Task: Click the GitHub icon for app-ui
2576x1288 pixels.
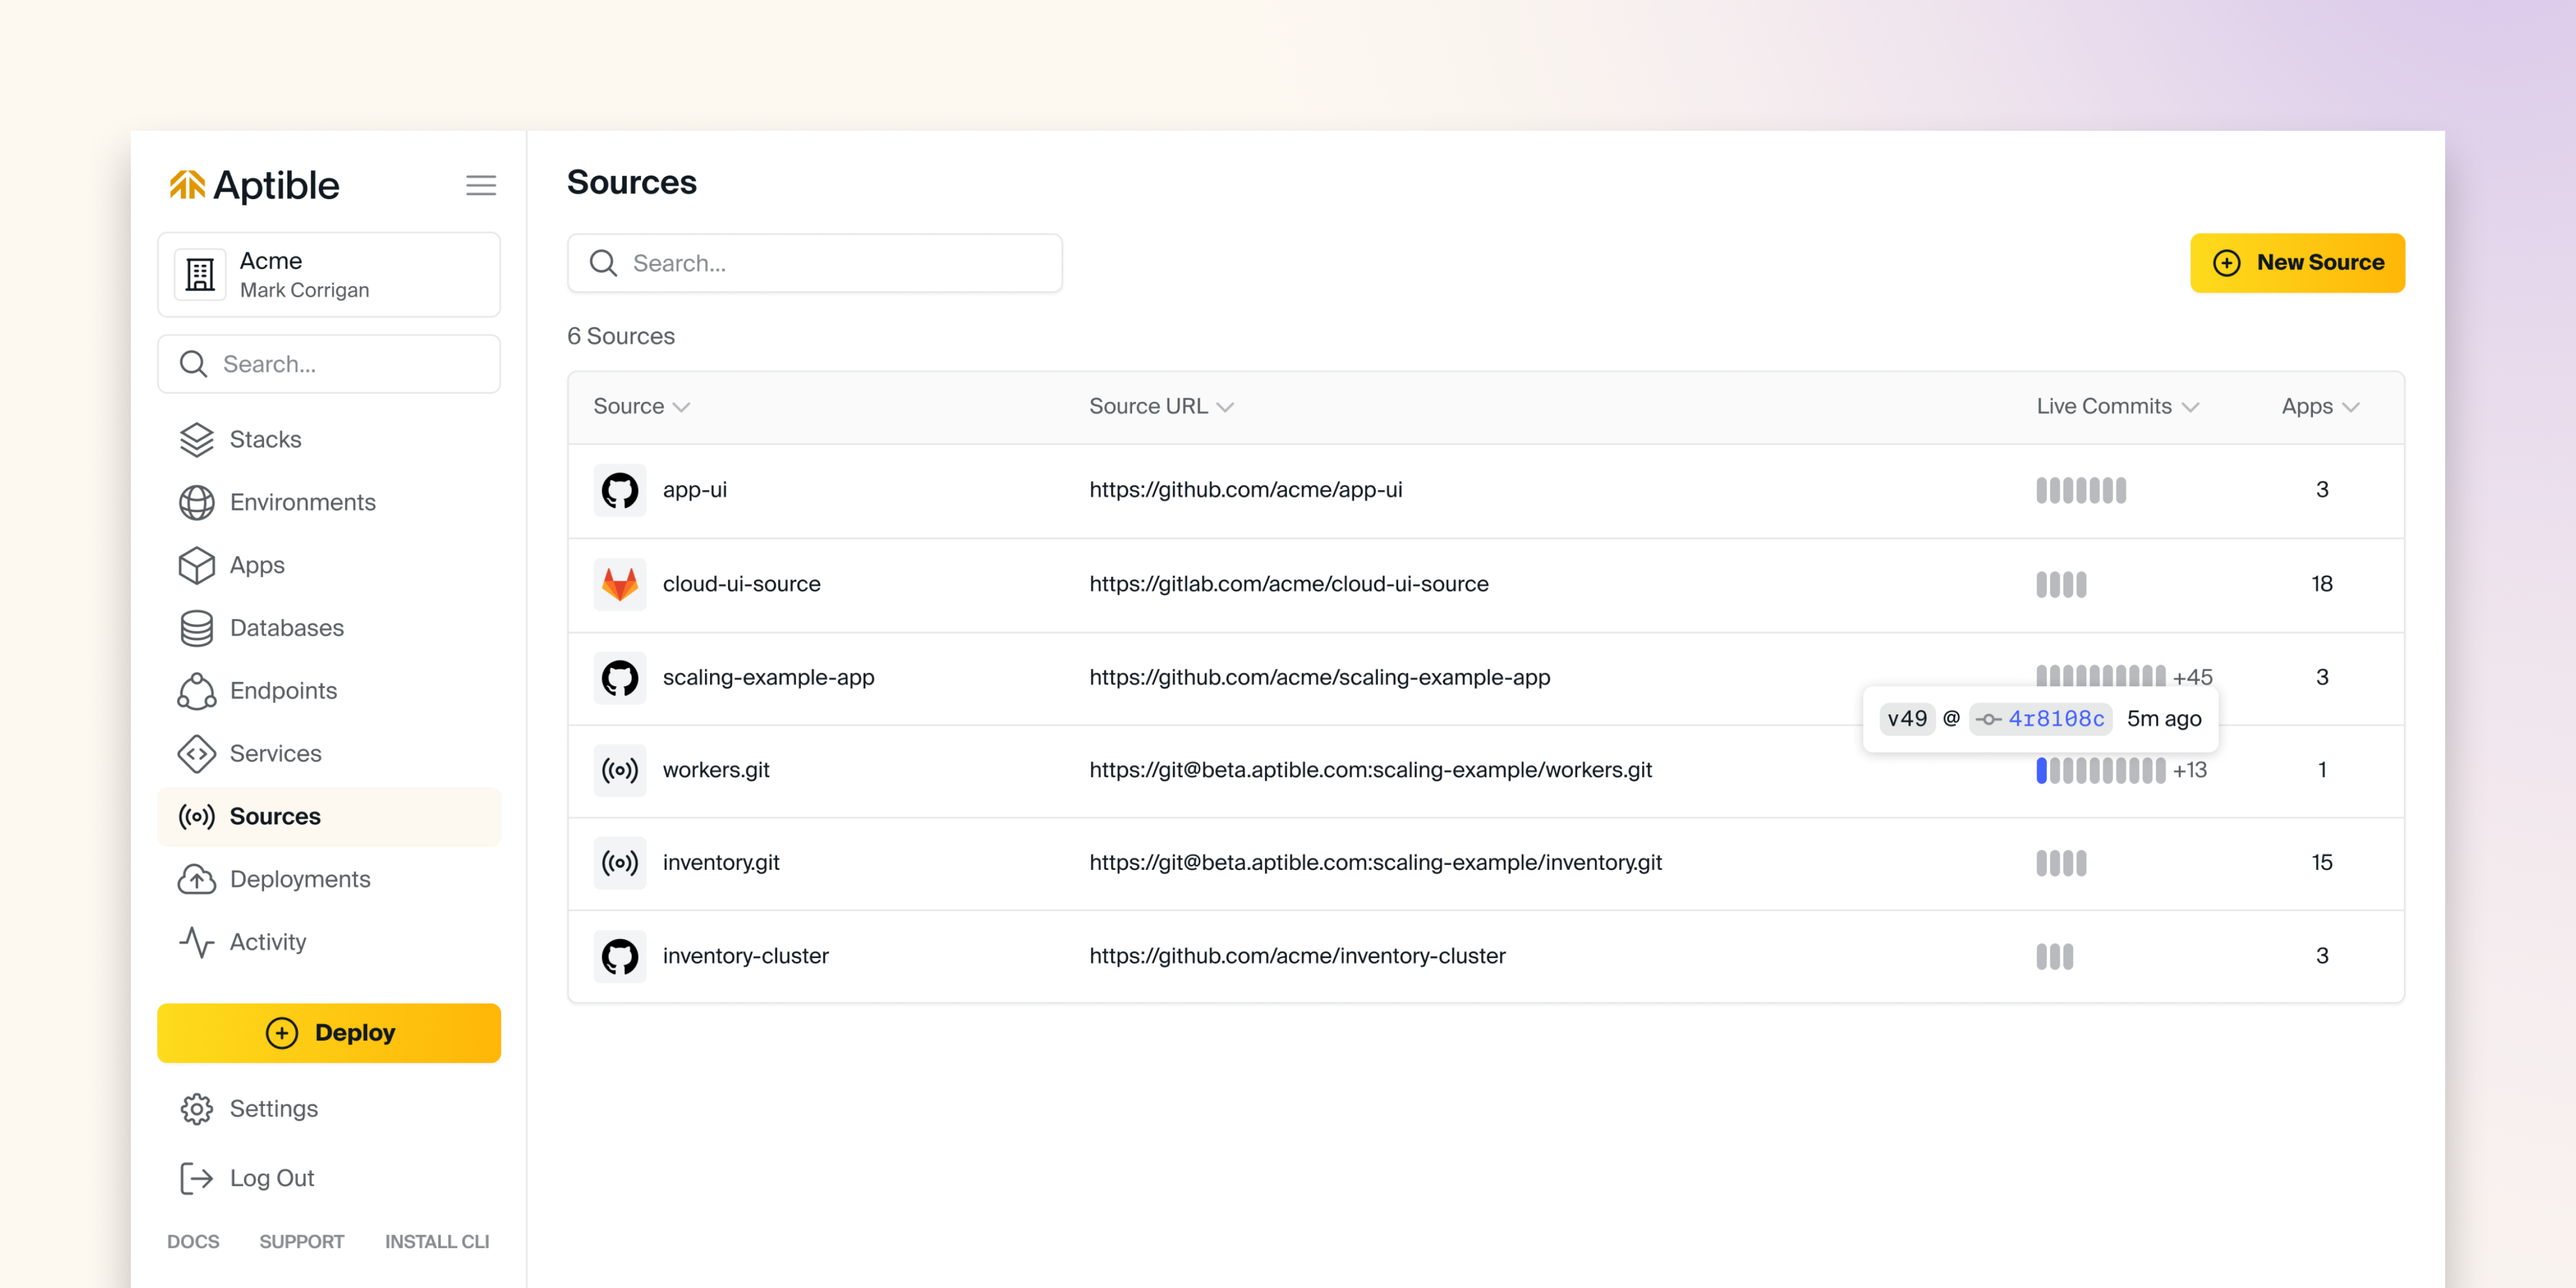Action: click(x=619, y=490)
